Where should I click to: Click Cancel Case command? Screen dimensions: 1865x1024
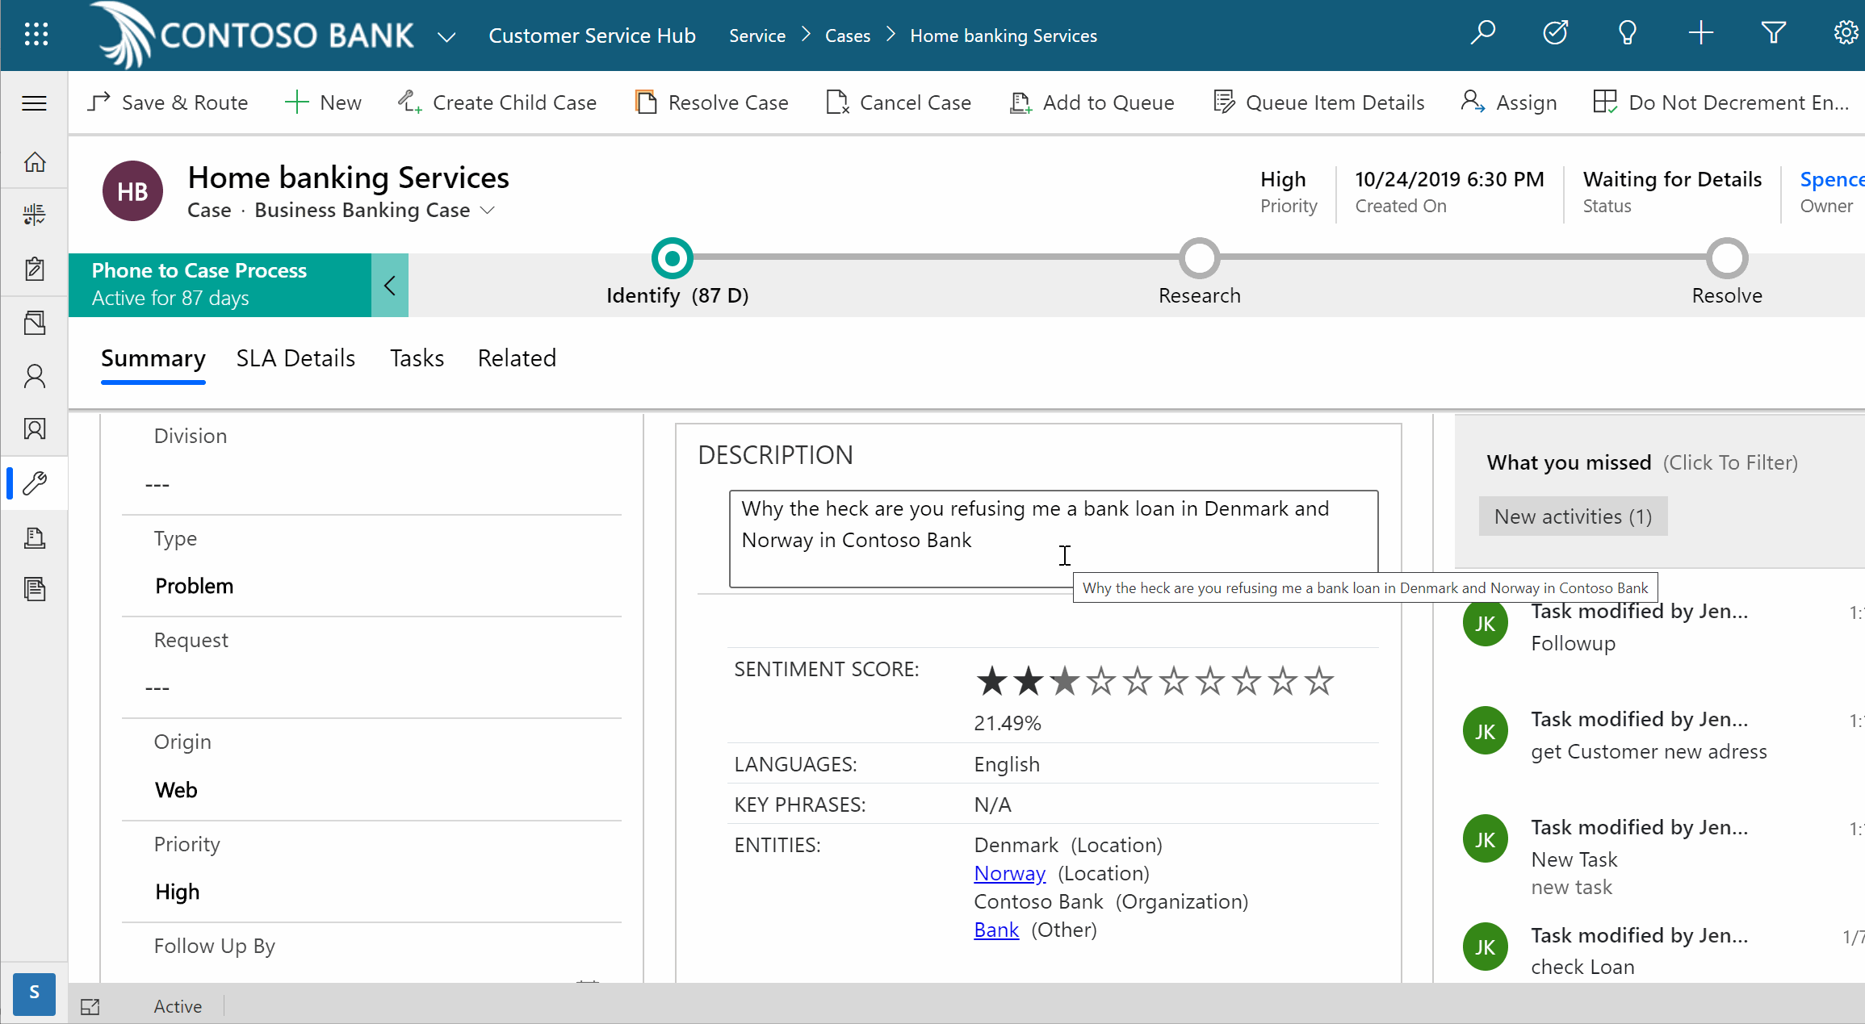click(x=899, y=102)
